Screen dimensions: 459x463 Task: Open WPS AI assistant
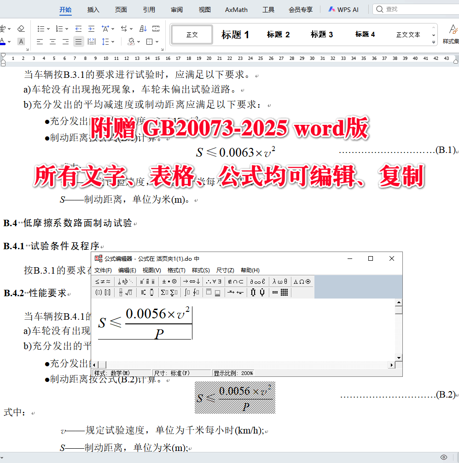343,9
